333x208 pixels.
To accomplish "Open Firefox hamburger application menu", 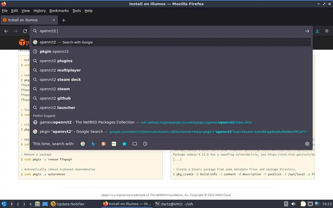I will 327,31.
